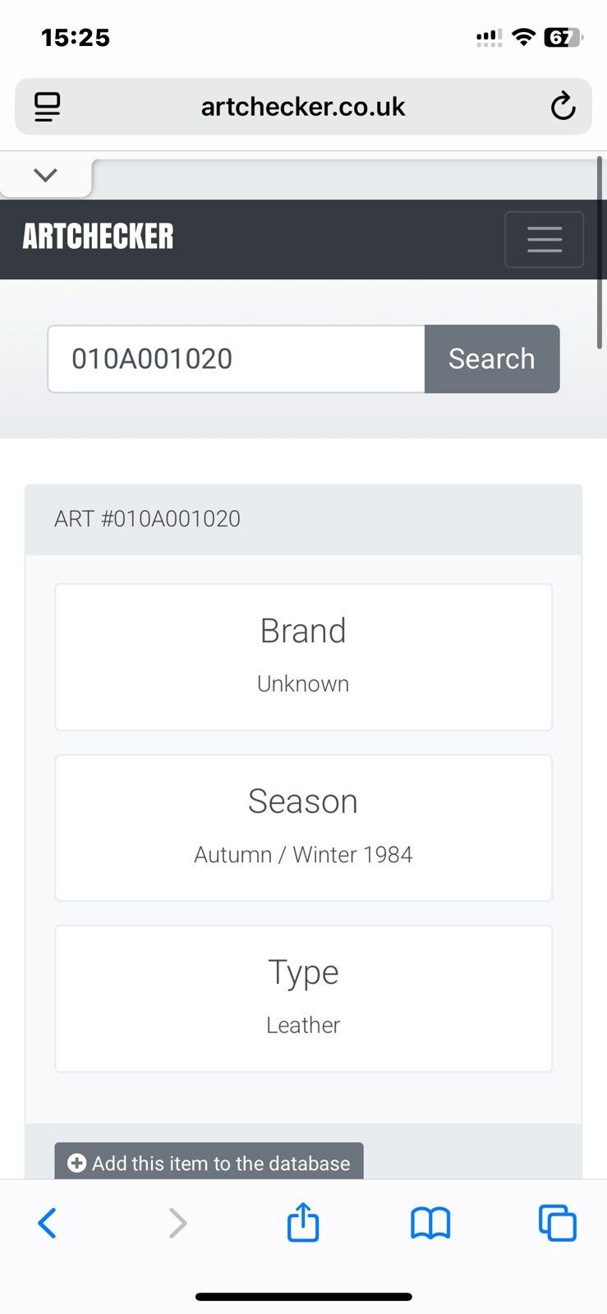Click Add this item to the database
The height and width of the screenshot is (1314, 607).
tap(209, 1161)
